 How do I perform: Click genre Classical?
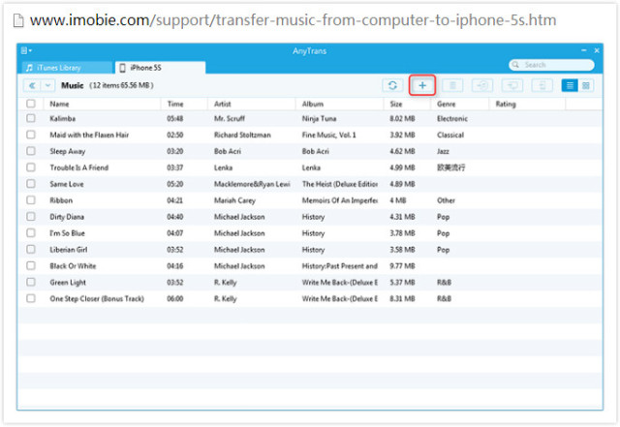(x=450, y=135)
